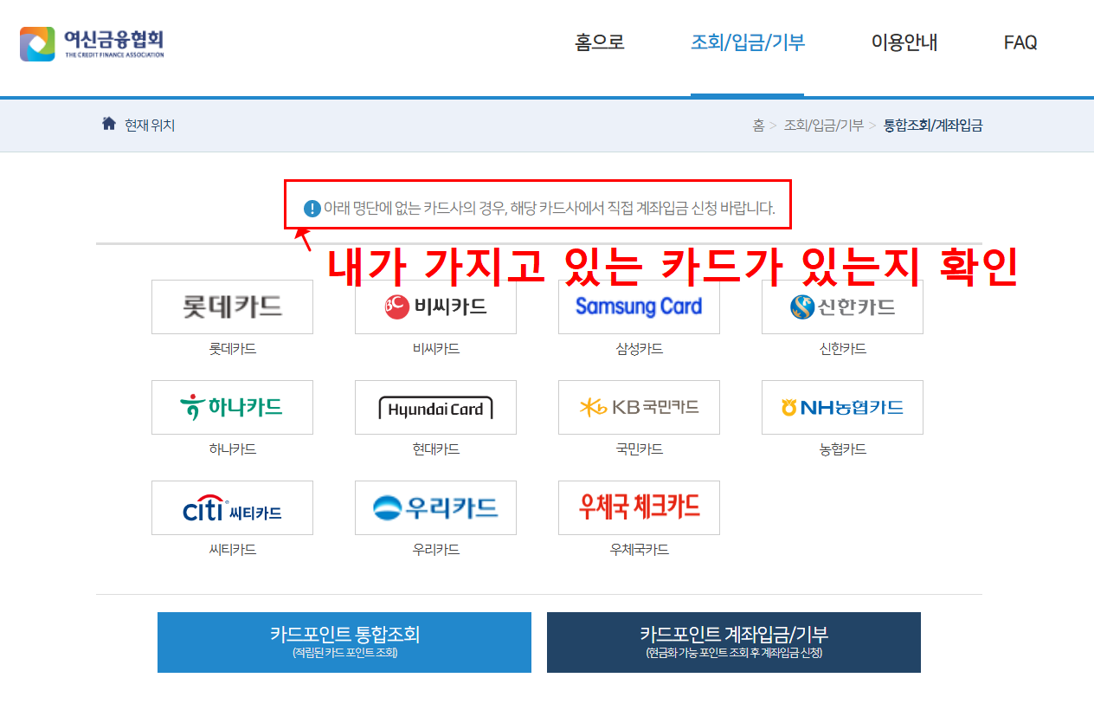Click 통합조회/계좌입금 in the breadcrumb
The height and width of the screenshot is (710, 1094).
click(933, 126)
